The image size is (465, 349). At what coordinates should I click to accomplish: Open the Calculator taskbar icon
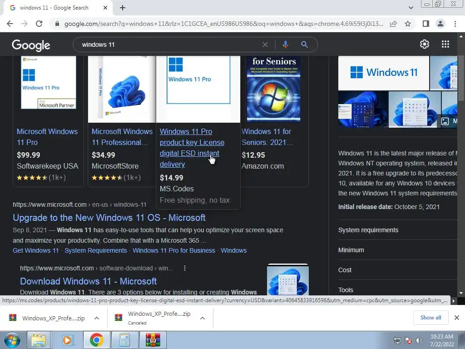click(x=124, y=340)
